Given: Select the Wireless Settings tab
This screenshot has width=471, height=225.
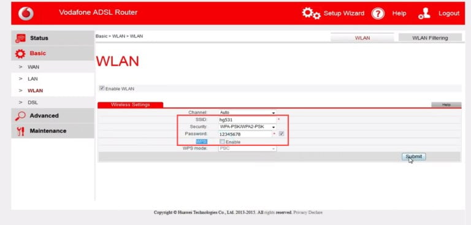Looking at the screenshot, I should [131, 105].
